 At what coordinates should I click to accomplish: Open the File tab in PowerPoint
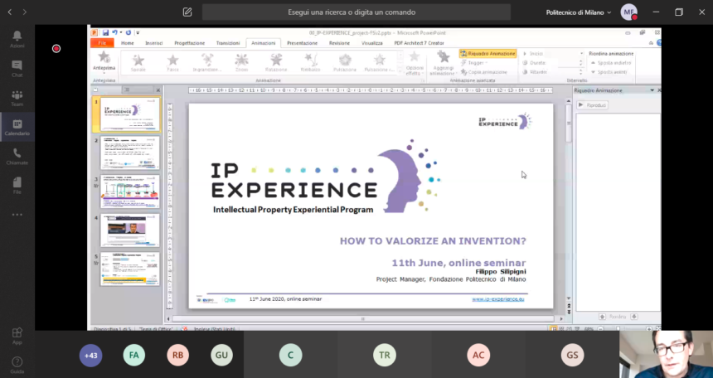pos(102,43)
